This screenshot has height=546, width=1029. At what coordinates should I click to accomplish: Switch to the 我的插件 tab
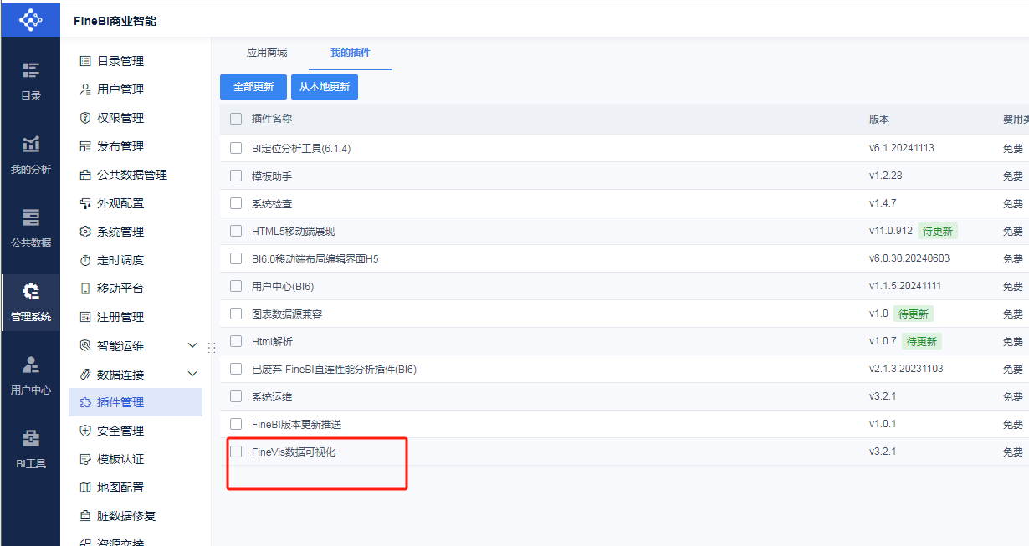tap(351, 53)
